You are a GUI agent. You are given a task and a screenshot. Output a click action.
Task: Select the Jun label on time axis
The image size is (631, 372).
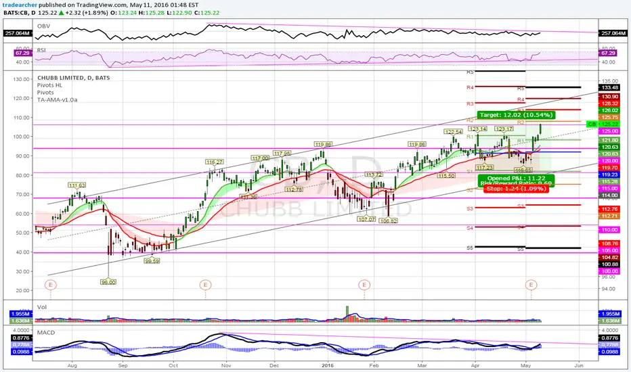point(579,365)
